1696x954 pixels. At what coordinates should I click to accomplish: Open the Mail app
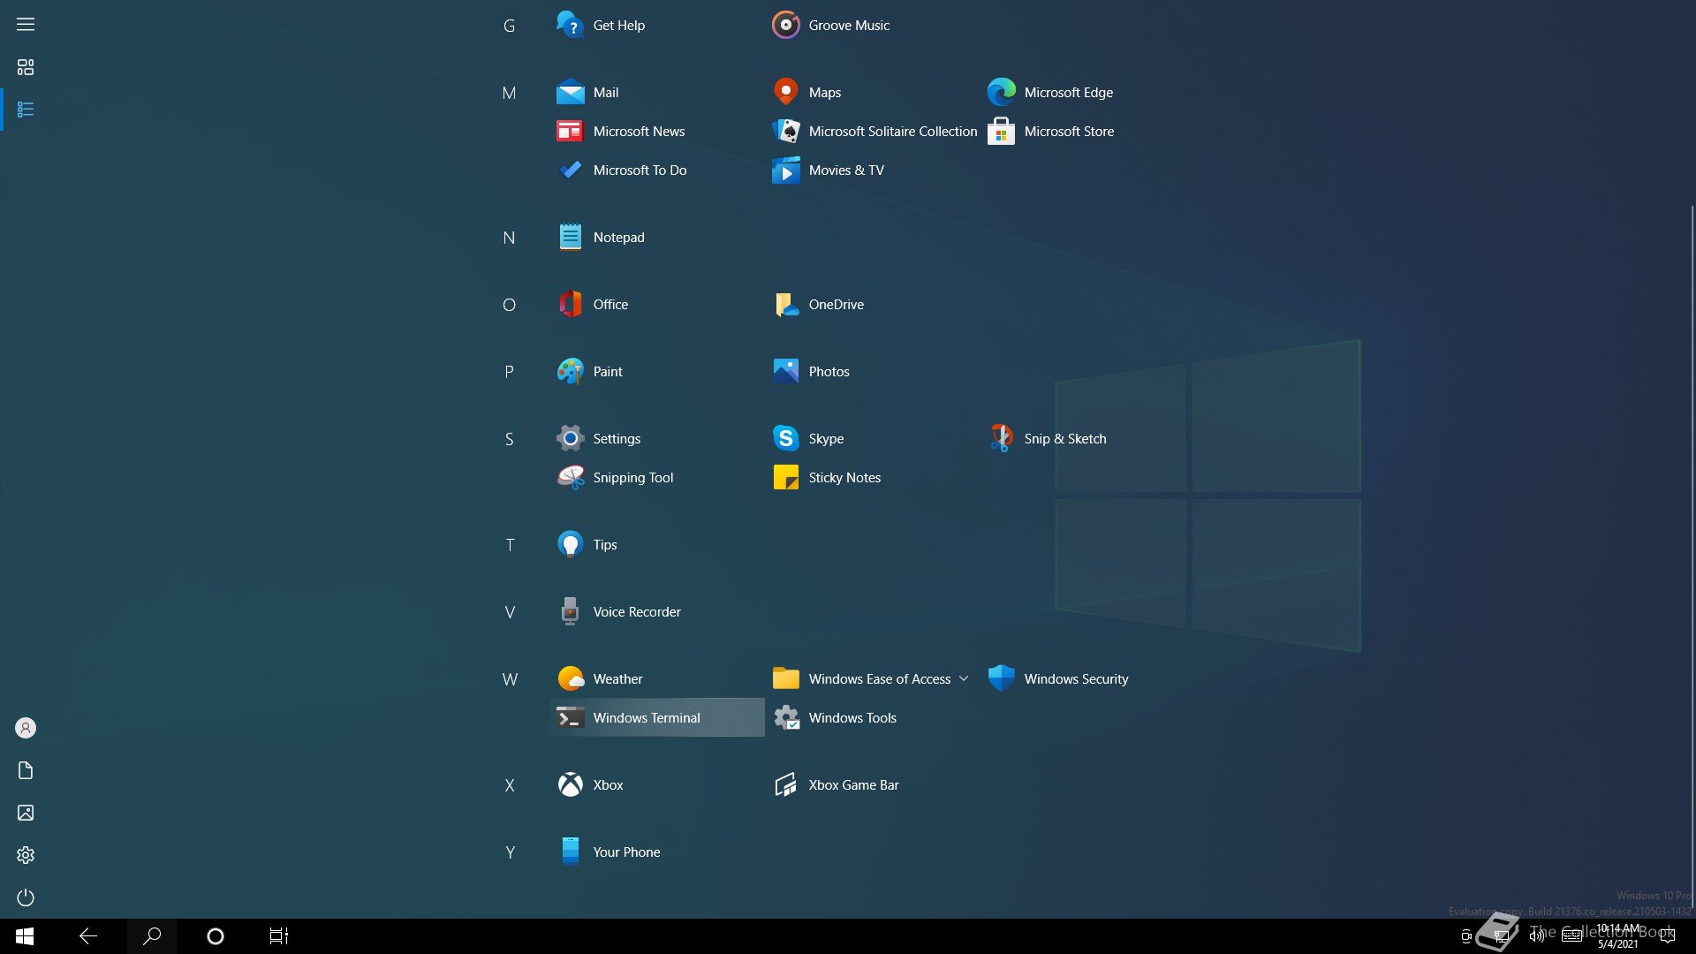click(x=656, y=92)
